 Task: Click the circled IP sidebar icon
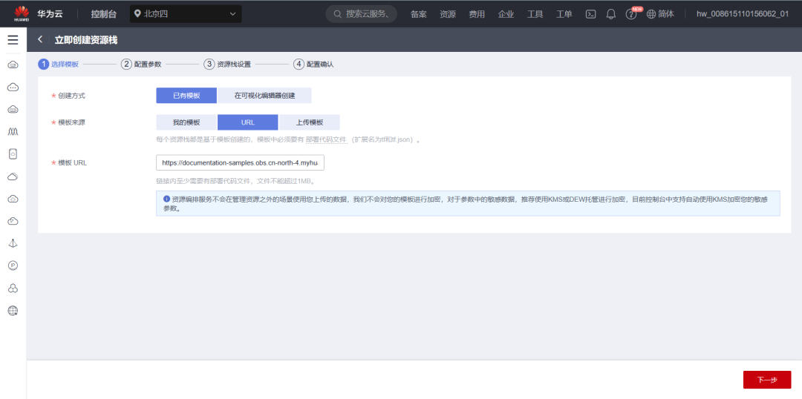pyautogui.click(x=13, y=266)
